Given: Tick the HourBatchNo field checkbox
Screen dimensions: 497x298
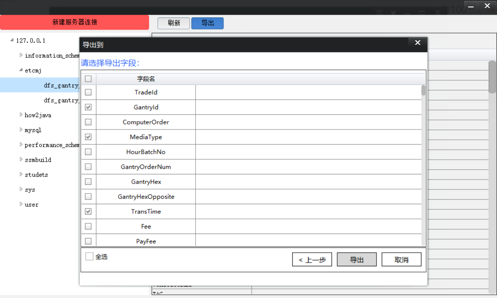Looking at the screenshot, I should [88, 152].
